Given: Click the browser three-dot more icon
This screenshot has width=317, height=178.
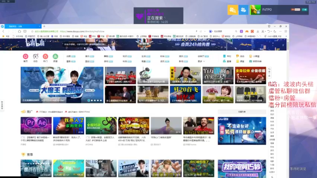Looking at the screenshot, I should click(x=280, y=31).
